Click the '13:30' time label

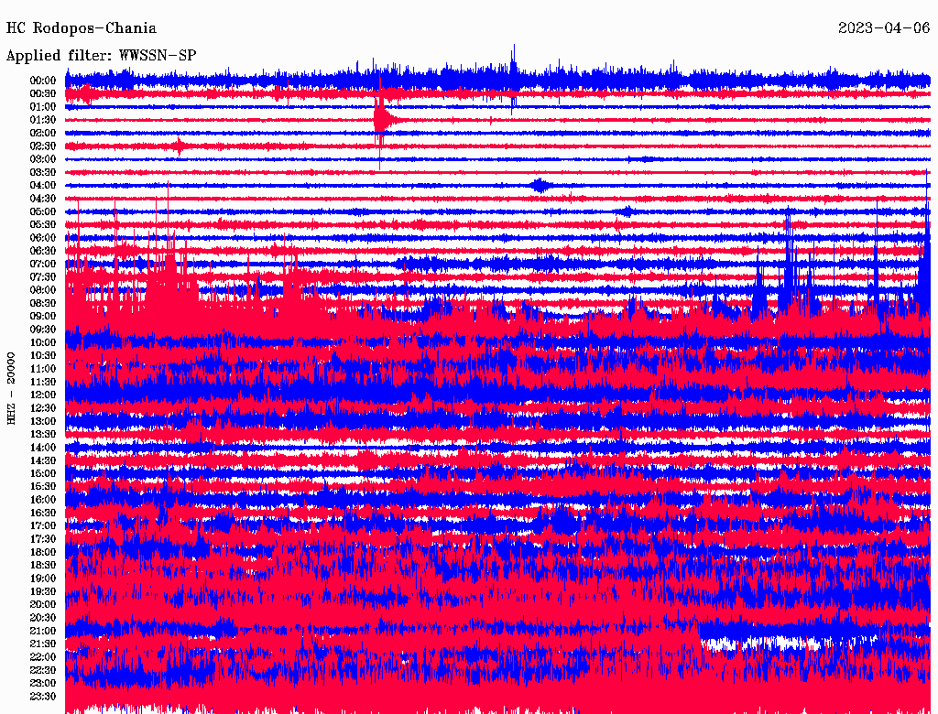coord(43,435)
